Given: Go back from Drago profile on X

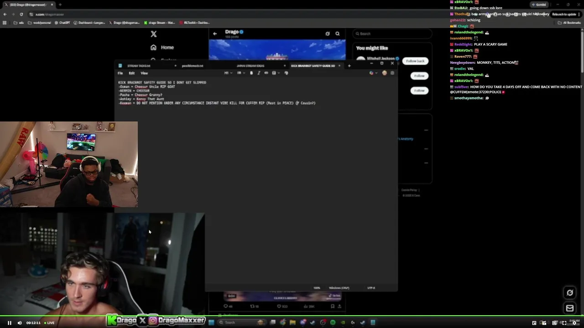Looking at the screenshot, I should pyautogui.click(x=215, y=34).
